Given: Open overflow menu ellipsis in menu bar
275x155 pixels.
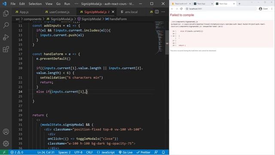Looking at the screenshot, I should 76,4.
